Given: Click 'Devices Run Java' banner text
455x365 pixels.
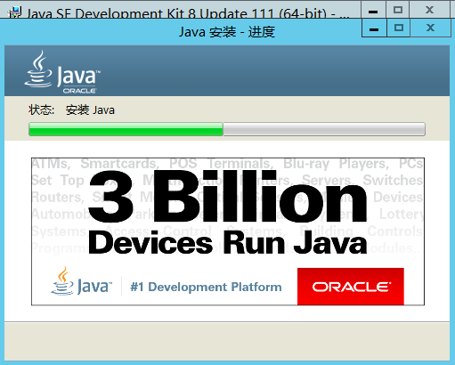Looking at the screenshot, I should point(228,243).
